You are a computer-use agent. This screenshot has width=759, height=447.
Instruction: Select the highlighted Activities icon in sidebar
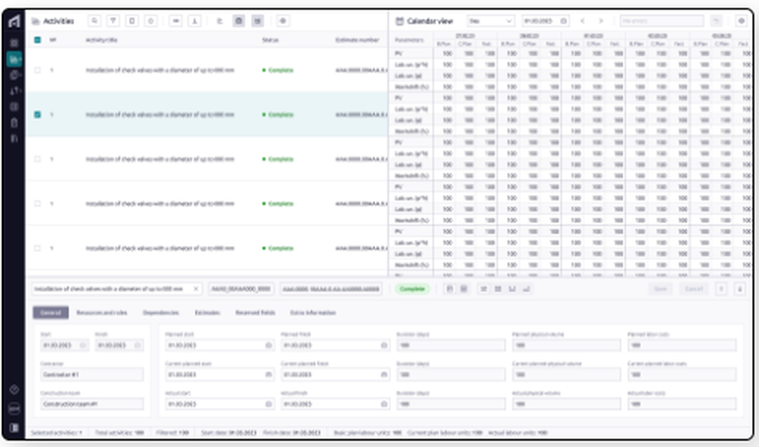coord(13,59)
